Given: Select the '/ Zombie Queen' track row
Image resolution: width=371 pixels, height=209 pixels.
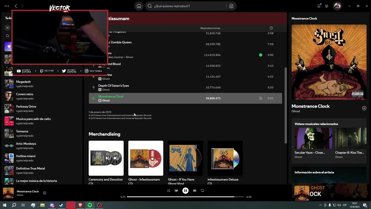Looking at the screenshot, I should pos(185,44).
